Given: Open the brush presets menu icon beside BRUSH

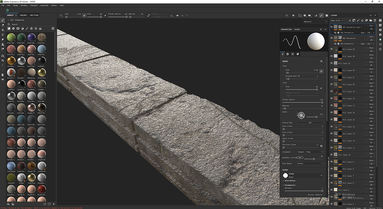Looking at the screenshot, I should tap(321, 61).
